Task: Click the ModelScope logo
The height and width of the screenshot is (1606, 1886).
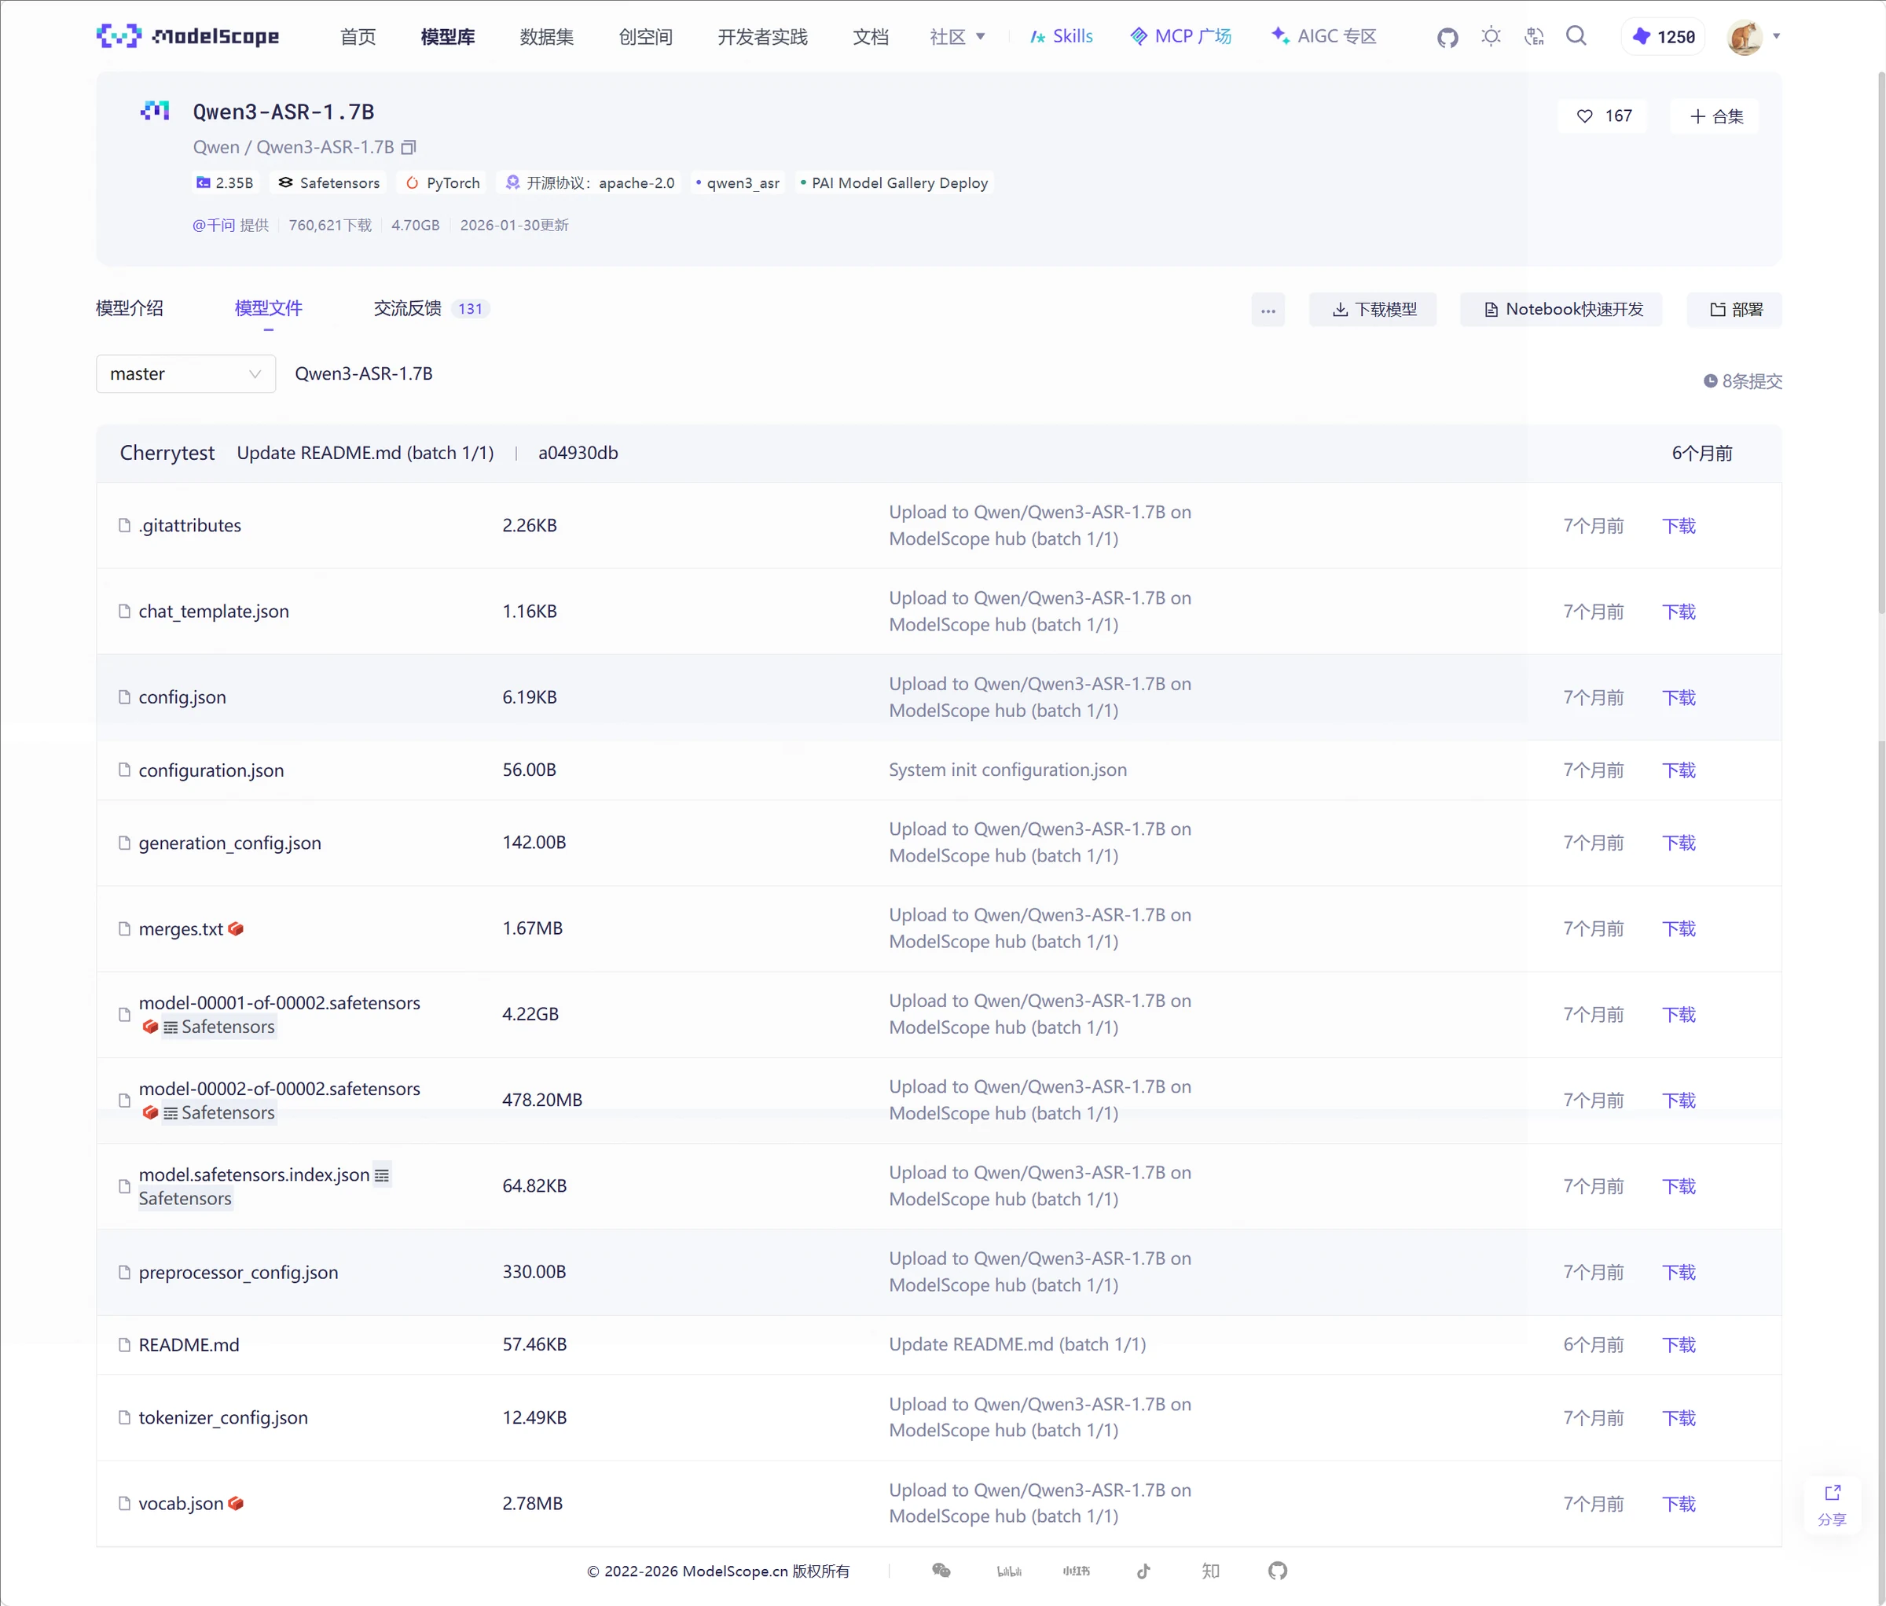Action: 188,36
